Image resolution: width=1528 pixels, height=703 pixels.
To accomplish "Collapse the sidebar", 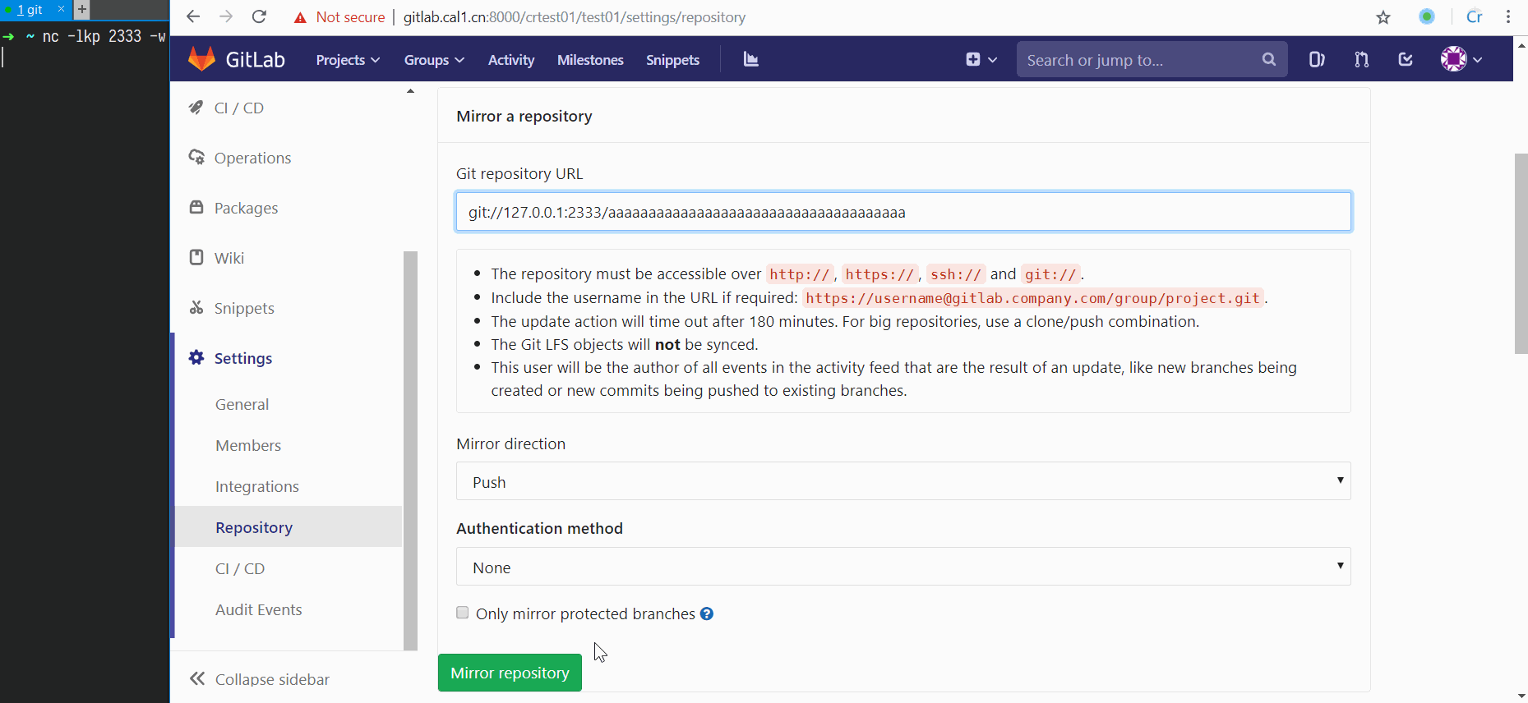I will tap(260, 679).
